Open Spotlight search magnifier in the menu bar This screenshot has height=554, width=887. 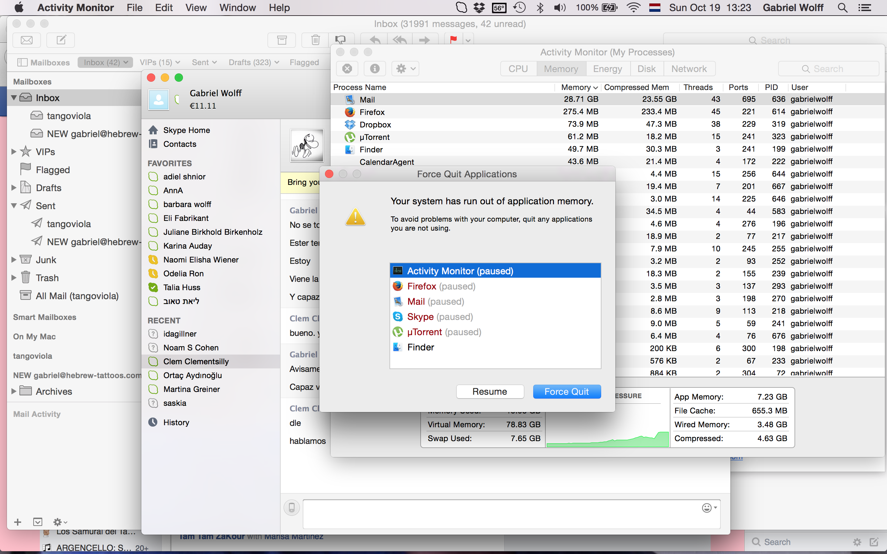coord(842,8)
